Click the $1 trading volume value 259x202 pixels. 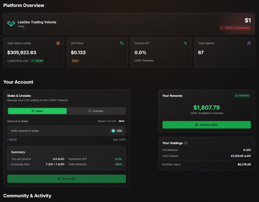tap(248, 20)
